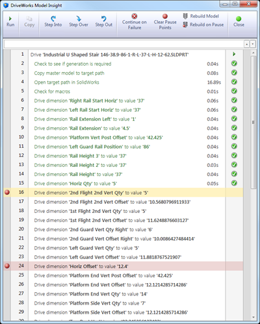
Task: Click the green check on row 9
Action: coord(234,128)
